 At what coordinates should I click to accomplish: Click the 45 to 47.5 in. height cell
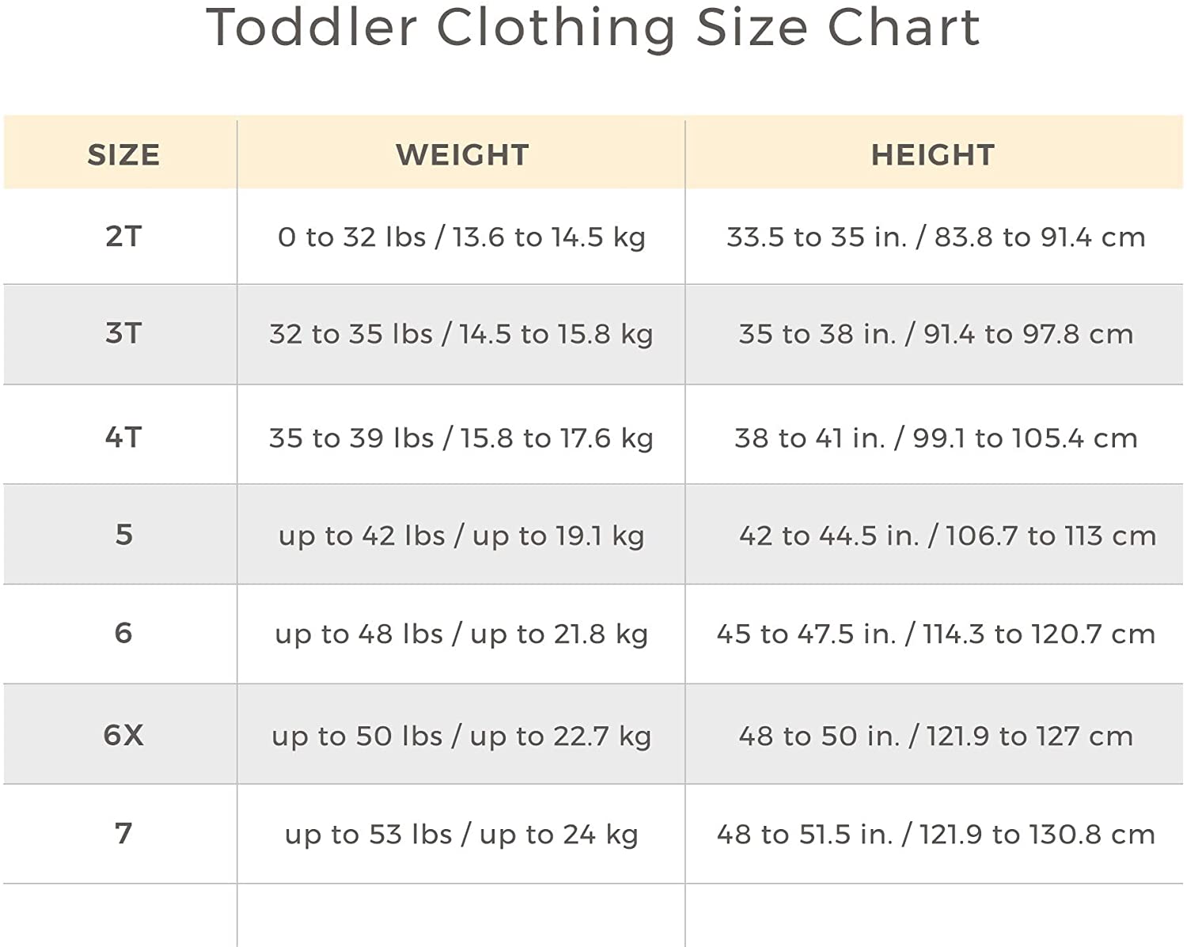click(x=935, y=634)
